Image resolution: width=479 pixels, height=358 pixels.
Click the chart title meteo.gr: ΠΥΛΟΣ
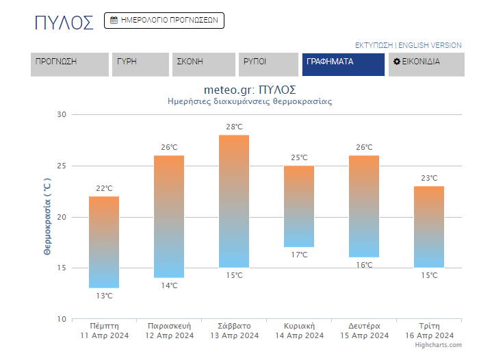coord(250,90)
